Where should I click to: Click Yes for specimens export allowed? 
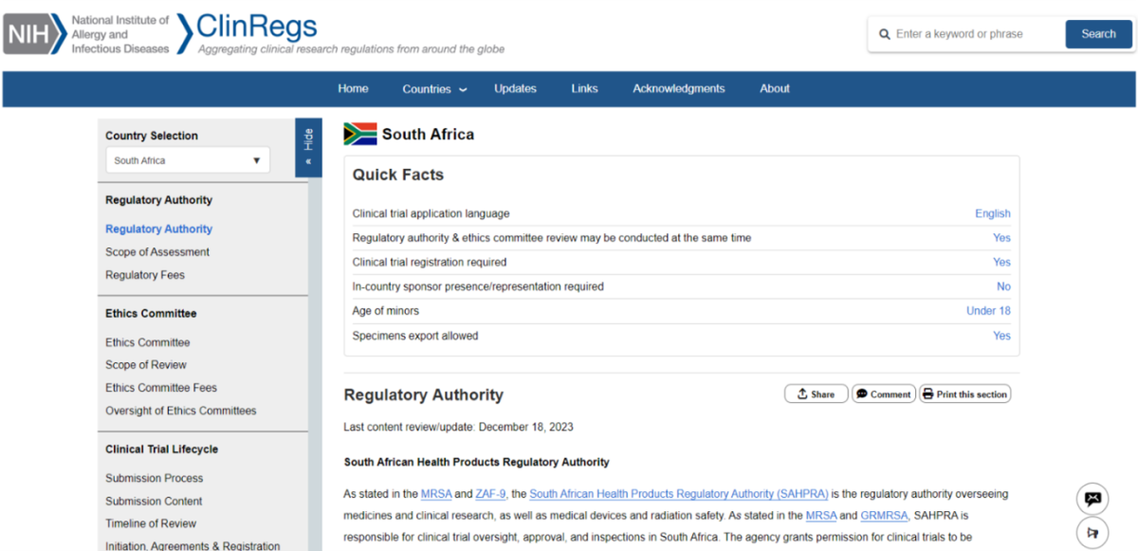click(1001, 336)
